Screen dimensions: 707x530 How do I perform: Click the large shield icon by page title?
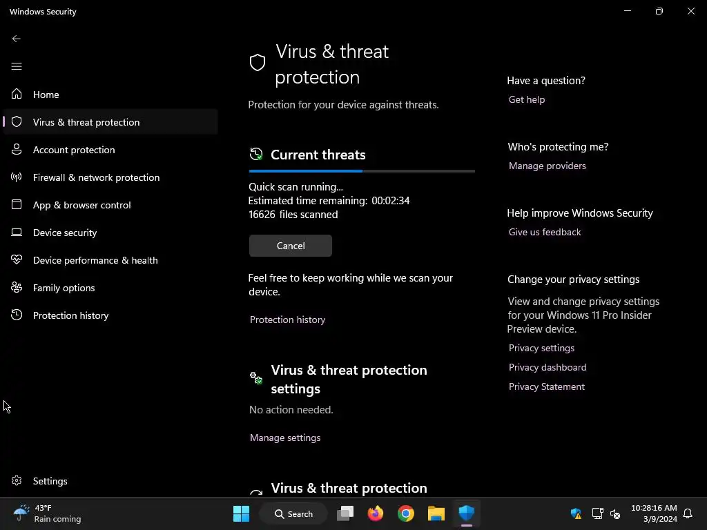pyautogui.click(x=258, y=63)
